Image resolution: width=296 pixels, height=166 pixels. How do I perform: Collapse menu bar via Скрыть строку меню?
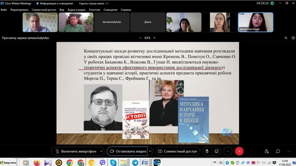click(94, 3)
